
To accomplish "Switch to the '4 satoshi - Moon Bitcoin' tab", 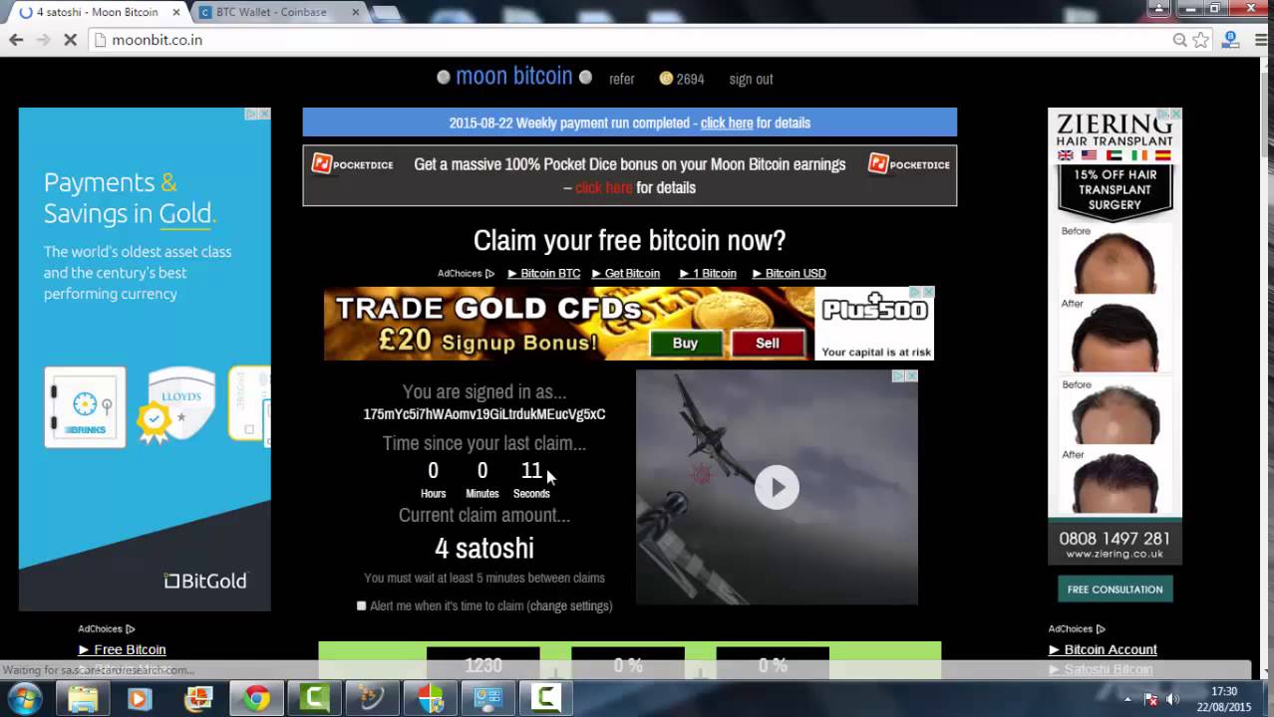I will [x=97, y=12].
